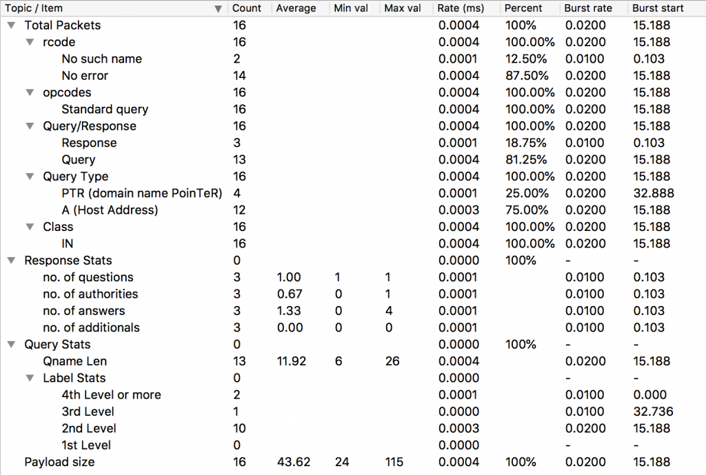This screenshot has width=706, height=475.
Task: Select the Response Stats row label
Action: (x=68, y=261)
